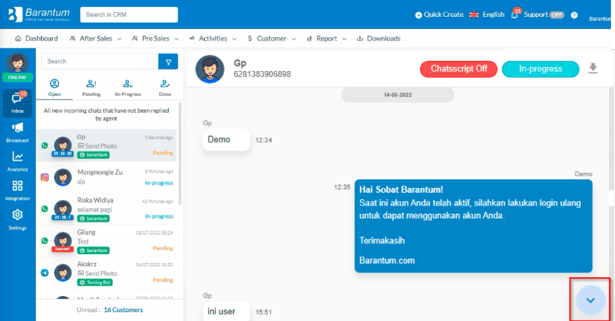
Task: Toggle the Support OFF switch
Action: 556,15
